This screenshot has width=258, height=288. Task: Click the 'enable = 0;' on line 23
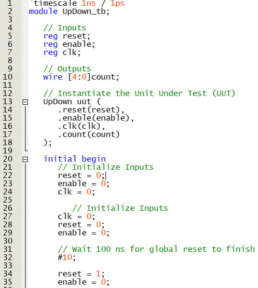[83, 184]
